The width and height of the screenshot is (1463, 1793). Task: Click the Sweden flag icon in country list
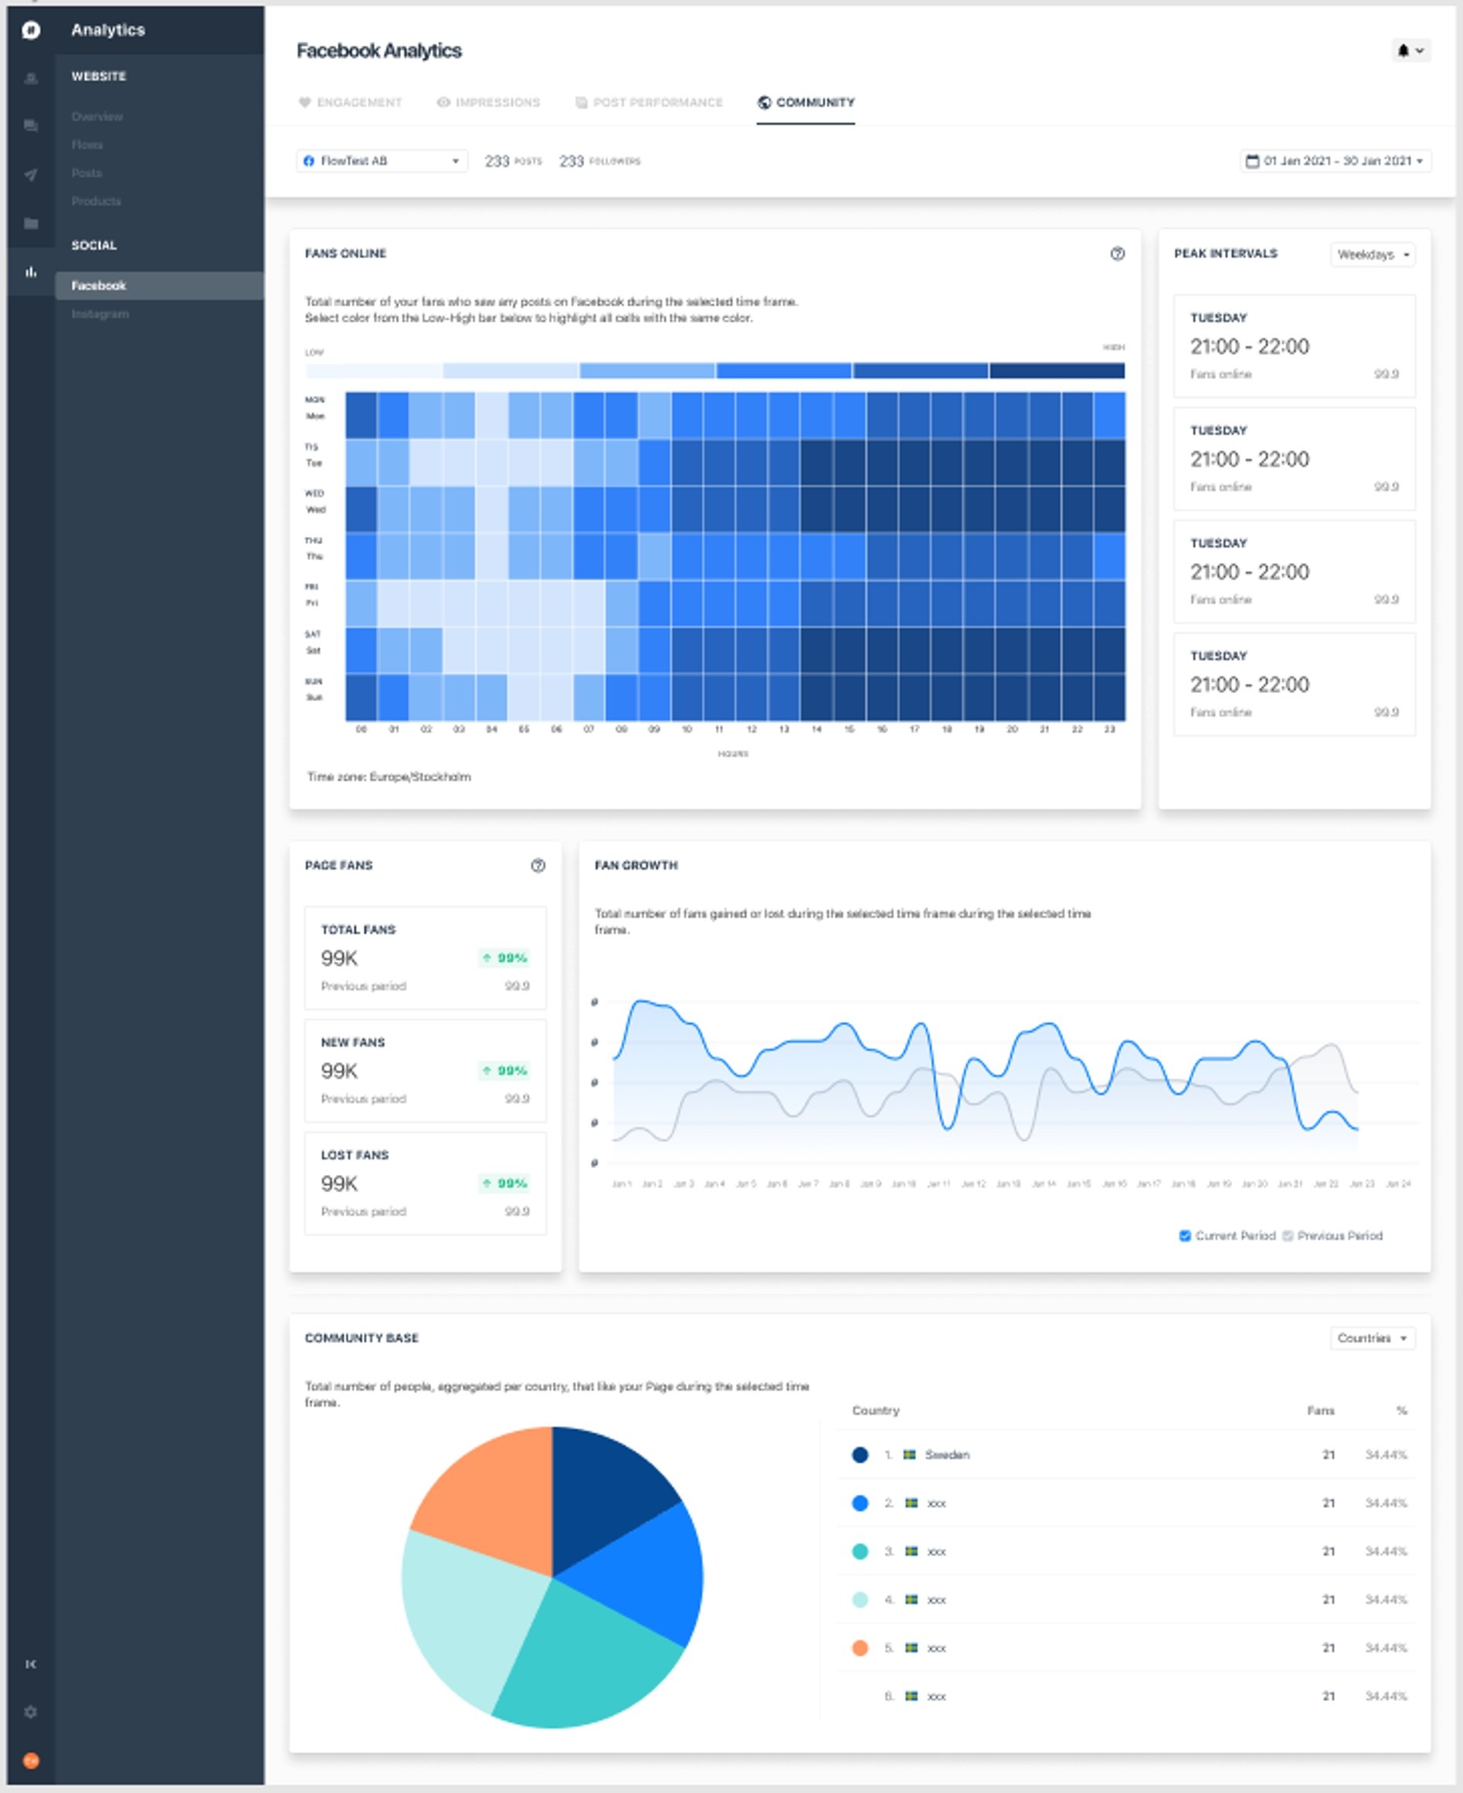click(910, 1454)
